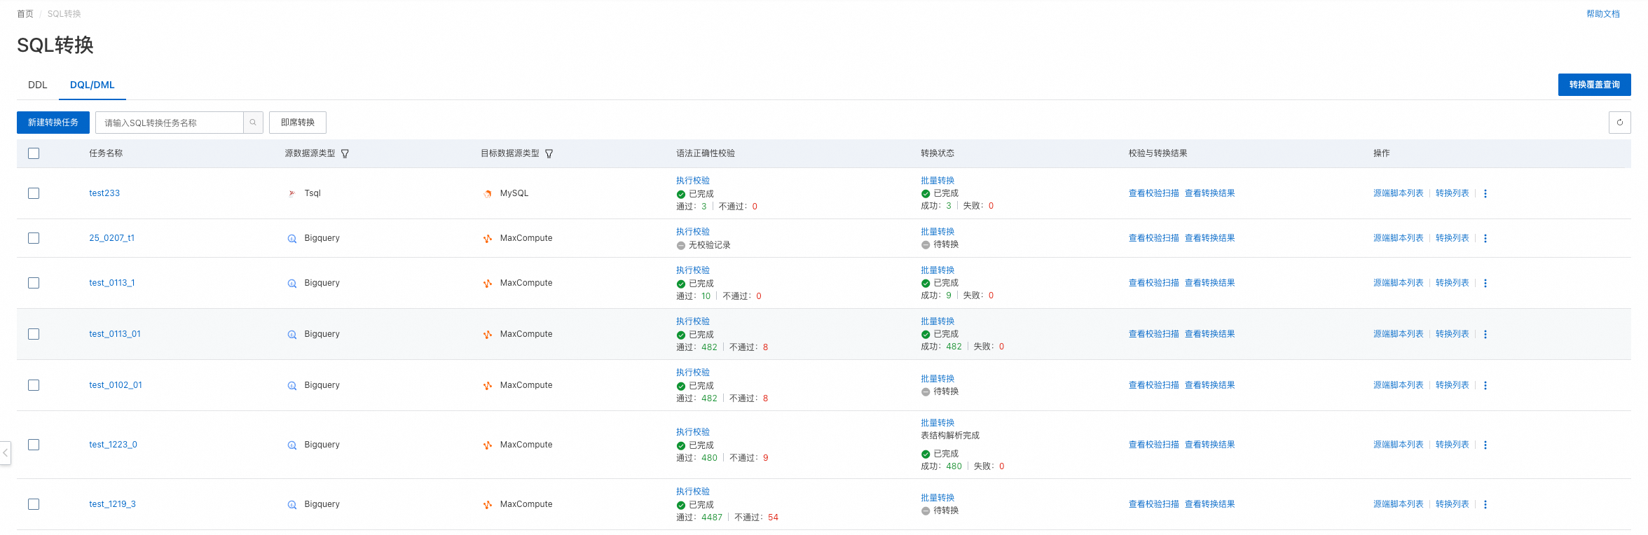Open 查看校验扫描 for test233
The image size is (1648, 535).
coord(1153,193)
